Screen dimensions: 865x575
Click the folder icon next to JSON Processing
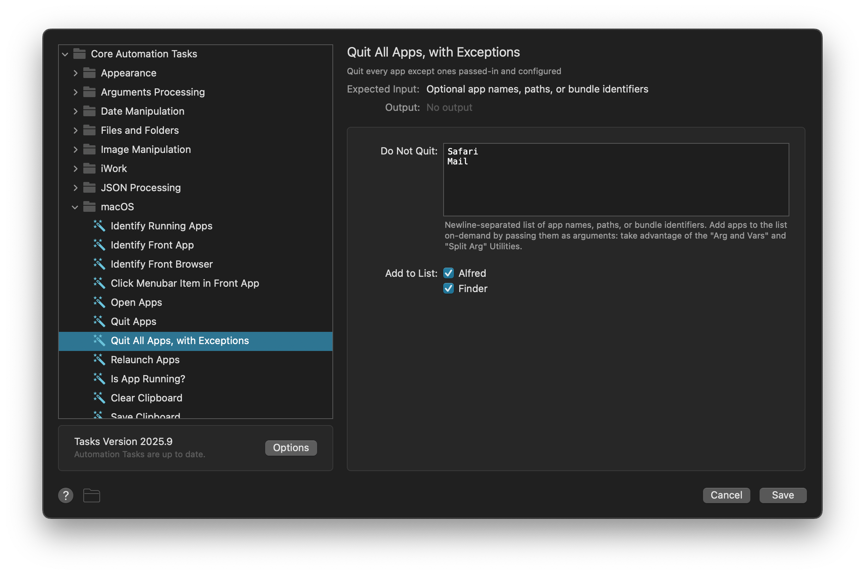89,187
